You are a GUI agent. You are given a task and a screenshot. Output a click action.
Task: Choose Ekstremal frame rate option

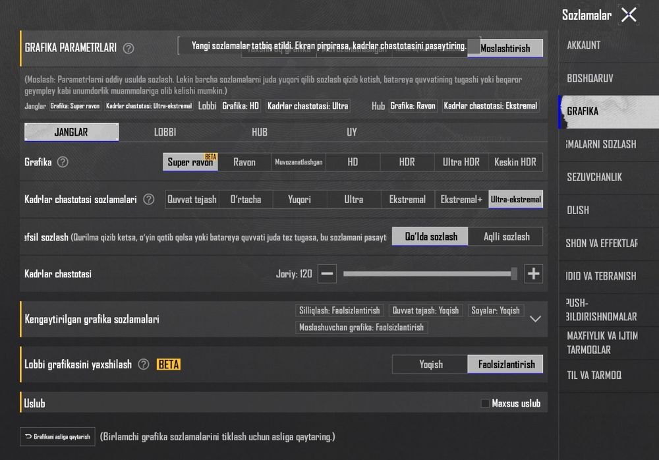click(x=408, y=199)
